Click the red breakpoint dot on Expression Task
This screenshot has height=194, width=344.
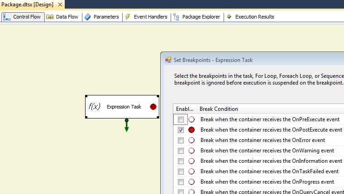click(x=153, y=107)
